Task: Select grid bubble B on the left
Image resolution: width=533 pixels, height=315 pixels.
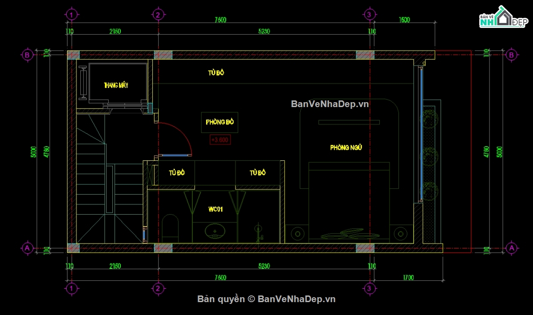Action: tap(28, 55)
